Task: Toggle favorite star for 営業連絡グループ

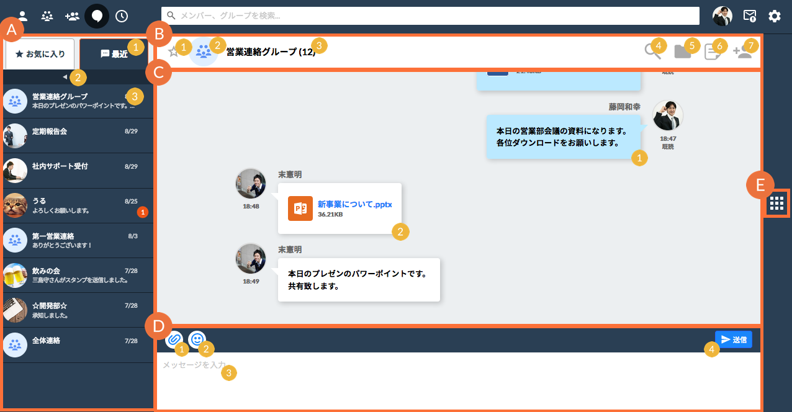Action: (x=174, y=52)
